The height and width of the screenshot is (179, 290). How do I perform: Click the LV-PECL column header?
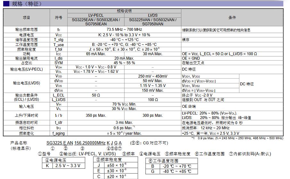(x=96, y=15)
